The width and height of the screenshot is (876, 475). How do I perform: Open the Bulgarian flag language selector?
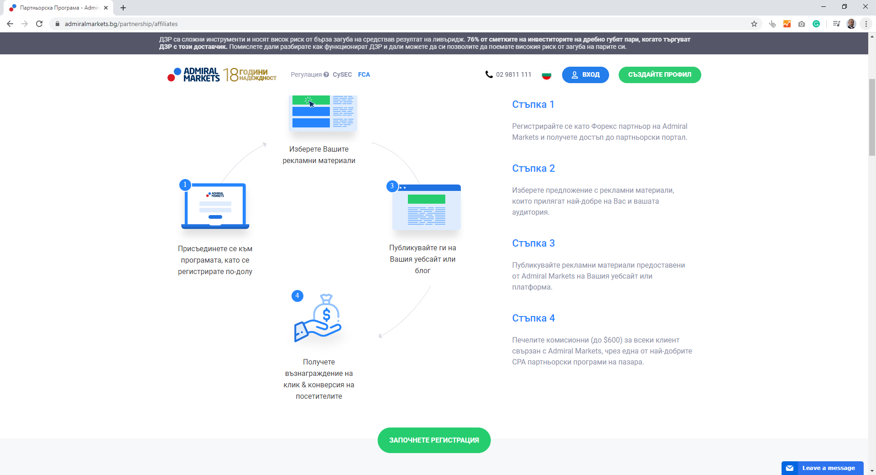546,75
